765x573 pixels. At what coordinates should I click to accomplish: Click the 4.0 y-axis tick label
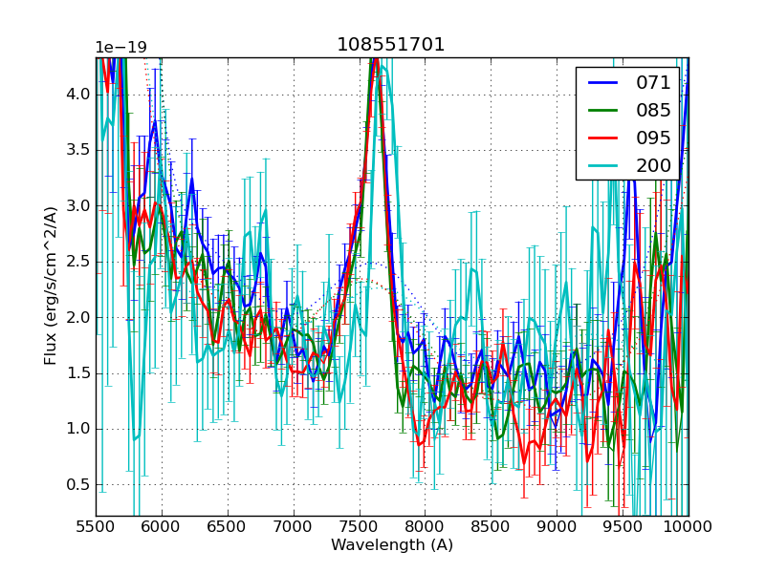coord(78,94)
